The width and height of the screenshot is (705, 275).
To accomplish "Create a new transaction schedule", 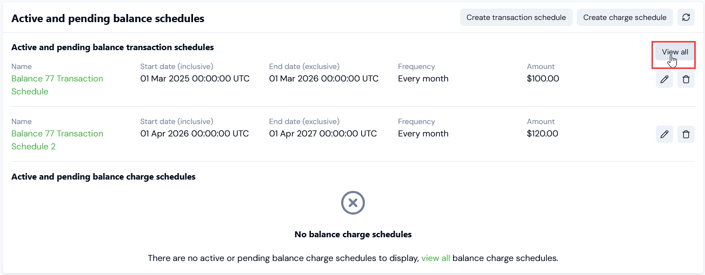I will click(x=516, y=17).
